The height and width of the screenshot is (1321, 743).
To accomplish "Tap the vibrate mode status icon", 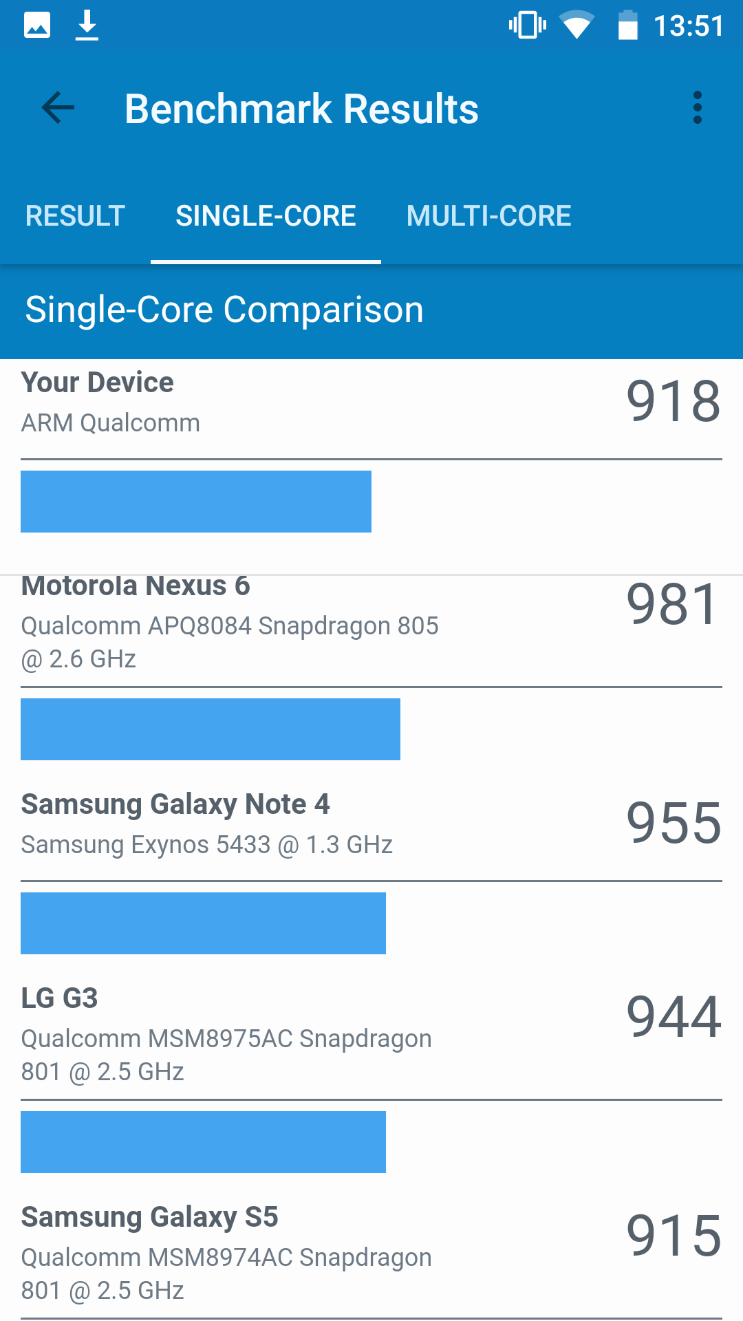I will coord(528,25).
